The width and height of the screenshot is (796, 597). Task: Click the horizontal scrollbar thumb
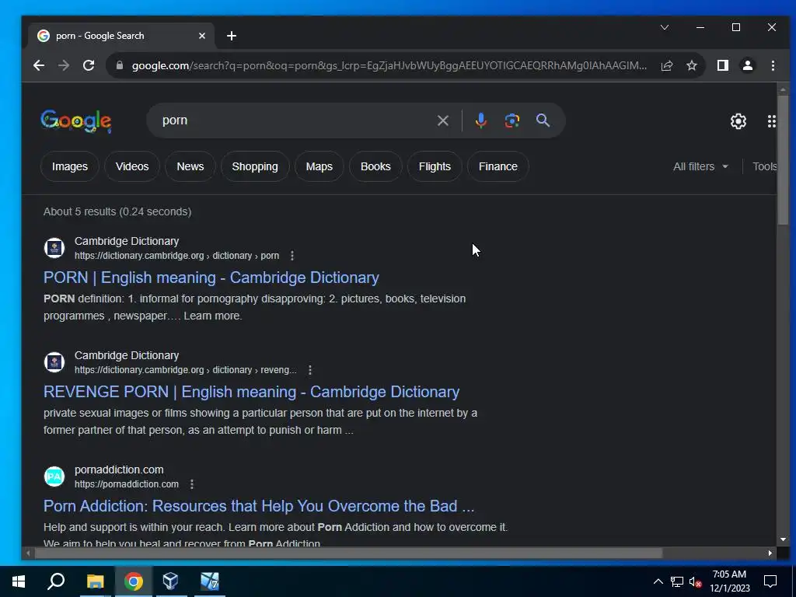(x=348, y=553)
